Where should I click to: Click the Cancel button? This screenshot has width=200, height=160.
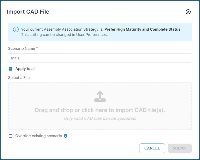(152, 148)
